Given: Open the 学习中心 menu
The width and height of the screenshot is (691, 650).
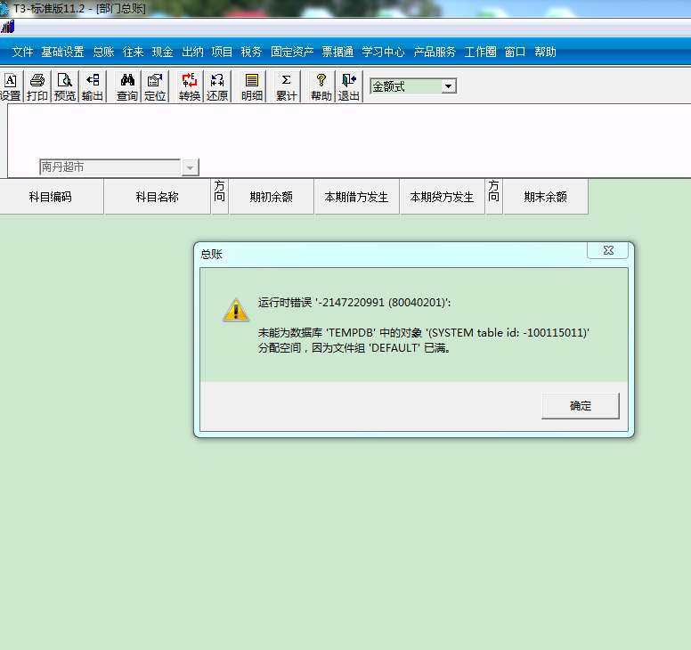Looking at the screenshot, I should click(383, 52).
